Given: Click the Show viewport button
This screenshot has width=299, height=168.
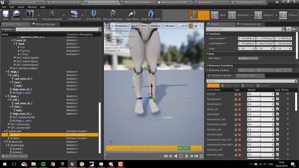Looking at the screenshot, I should click(x=144, y=26).
